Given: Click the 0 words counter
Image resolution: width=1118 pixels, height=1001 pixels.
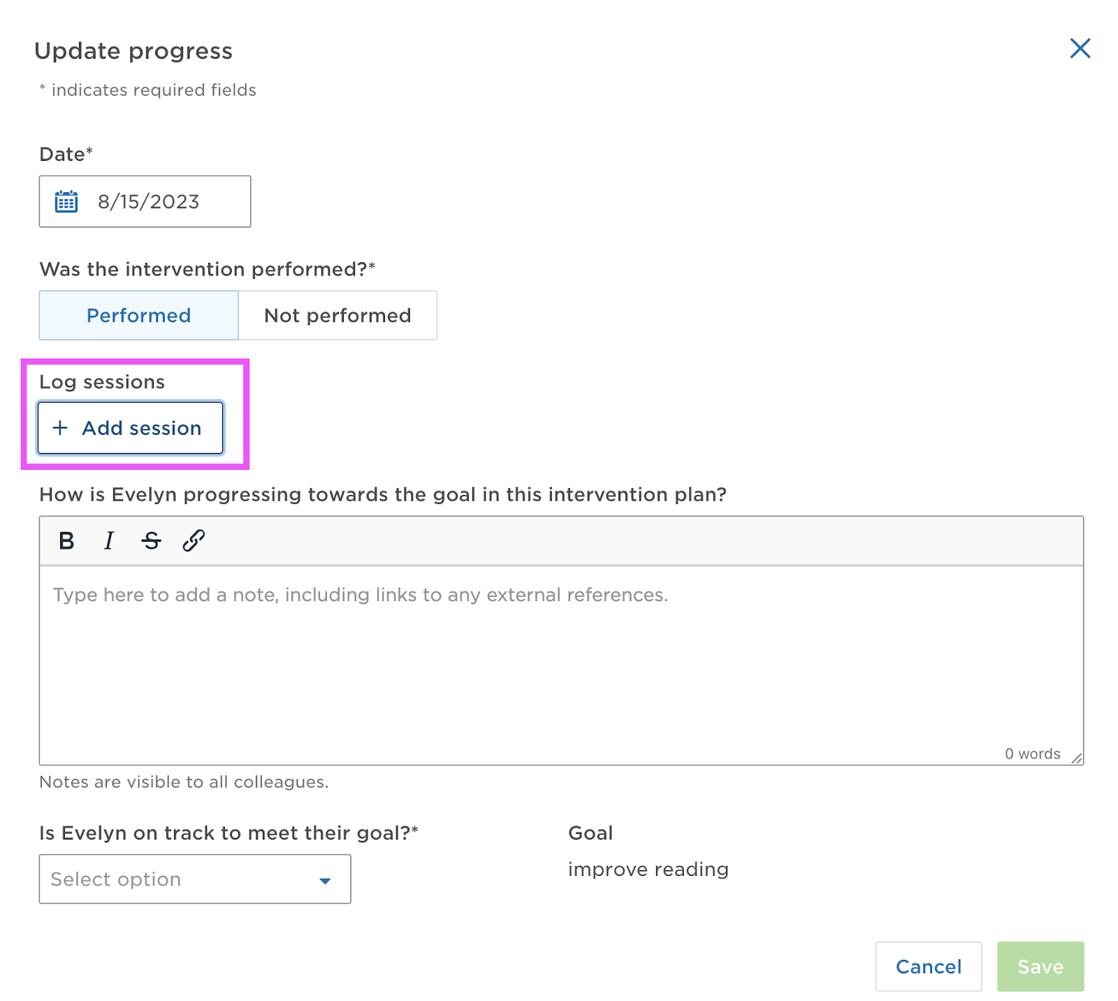Looking at the screenshot, I should click(1032, 754).
